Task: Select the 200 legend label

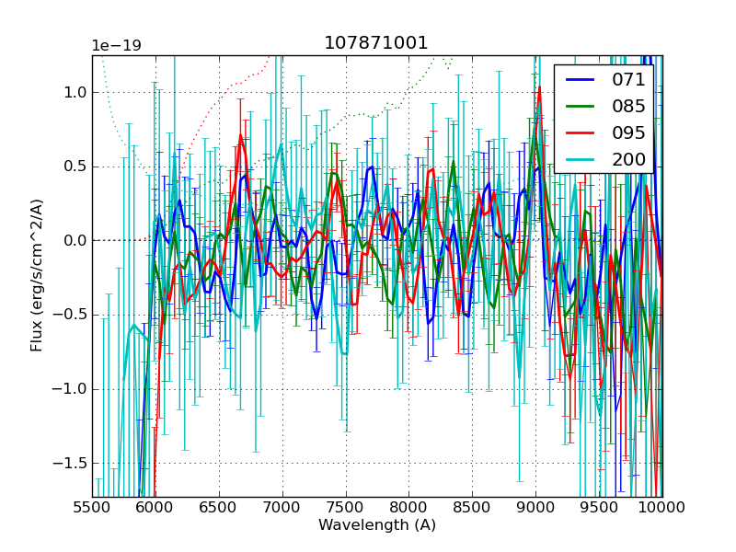Action: click(x=629, y=158)
